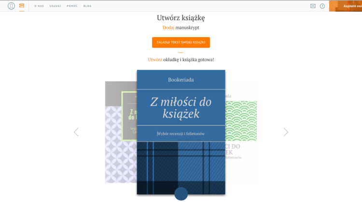Edit the Bookeriada author field on cover
The image size is (362, 202).
pyautogui.click(x=181, y=80)
